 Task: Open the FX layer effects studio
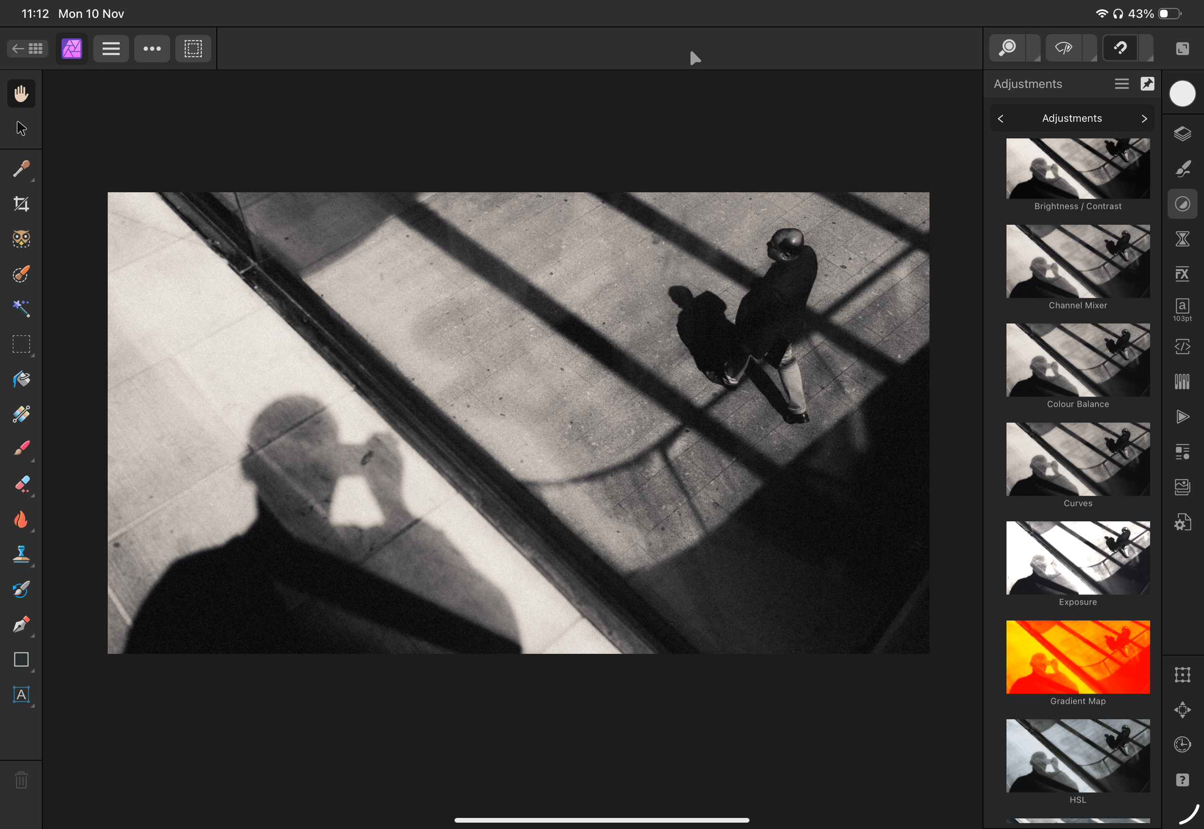coord(1182,274)
